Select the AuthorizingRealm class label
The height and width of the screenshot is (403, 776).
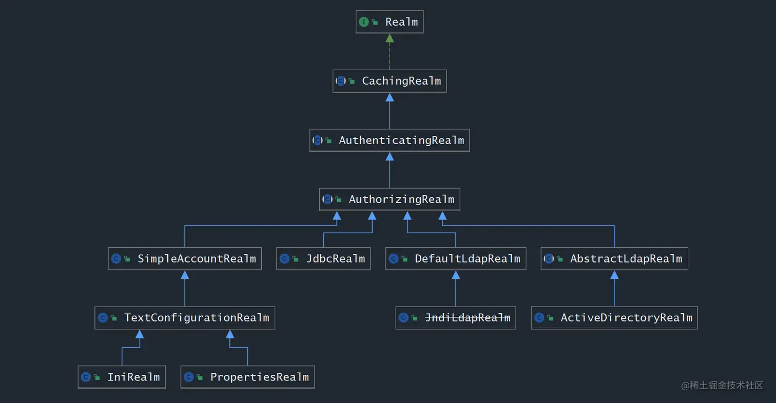pos(401,199)
